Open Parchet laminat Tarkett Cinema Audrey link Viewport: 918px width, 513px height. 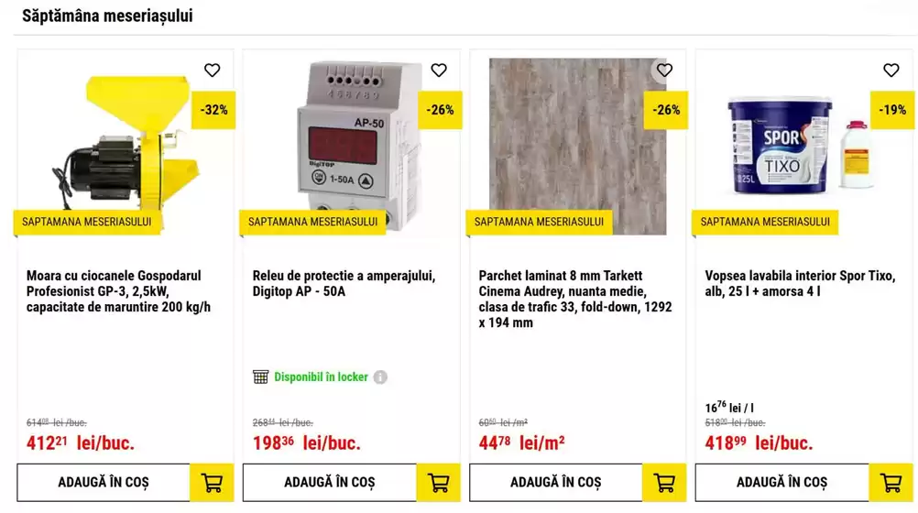(x=575, y=299)
